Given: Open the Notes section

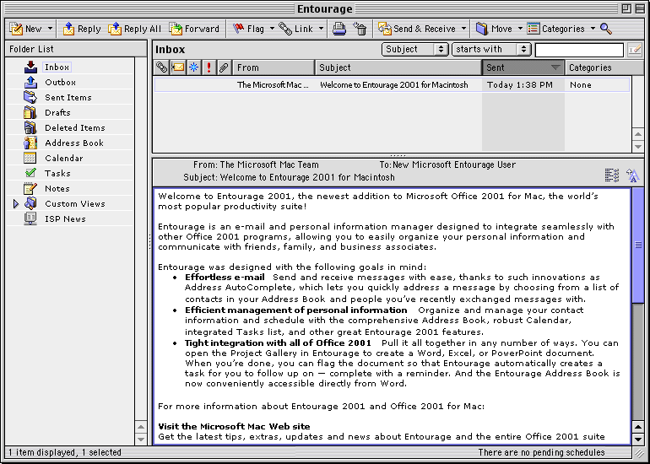Looking at the screenshot, I should tap(57, 188).
